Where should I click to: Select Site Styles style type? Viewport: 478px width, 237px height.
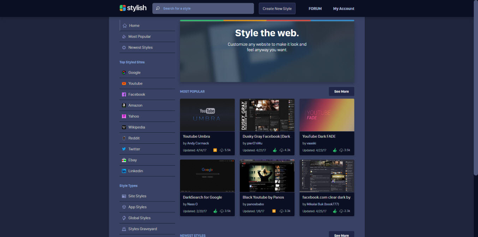click(x=147, y=196)
